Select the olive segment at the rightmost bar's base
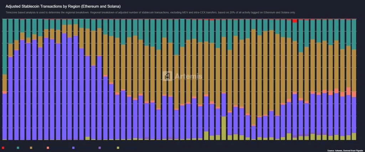Screen dimensions: 365x152 (x=354, y=136)
